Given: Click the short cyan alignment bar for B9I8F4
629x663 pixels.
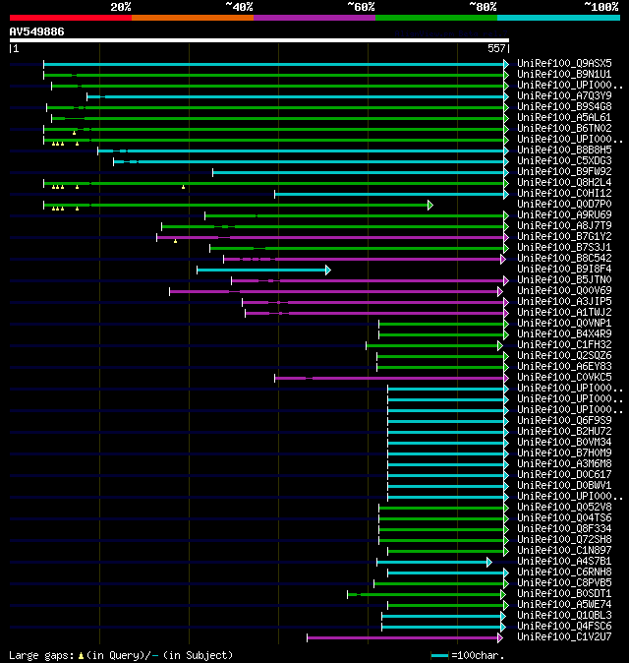Looking at the screenshot, I should click(263, 271).
